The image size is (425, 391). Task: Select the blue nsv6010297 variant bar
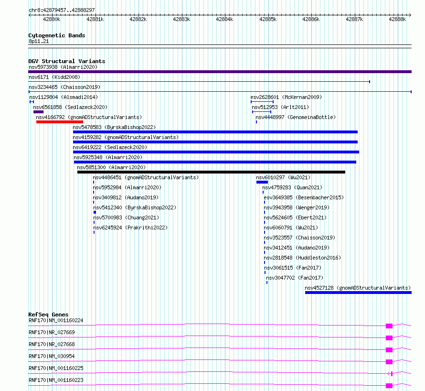tap(262, 182)
